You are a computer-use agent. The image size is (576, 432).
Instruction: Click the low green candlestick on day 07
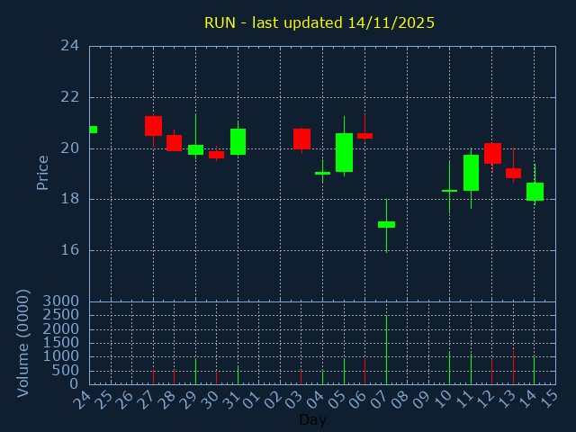386,224
